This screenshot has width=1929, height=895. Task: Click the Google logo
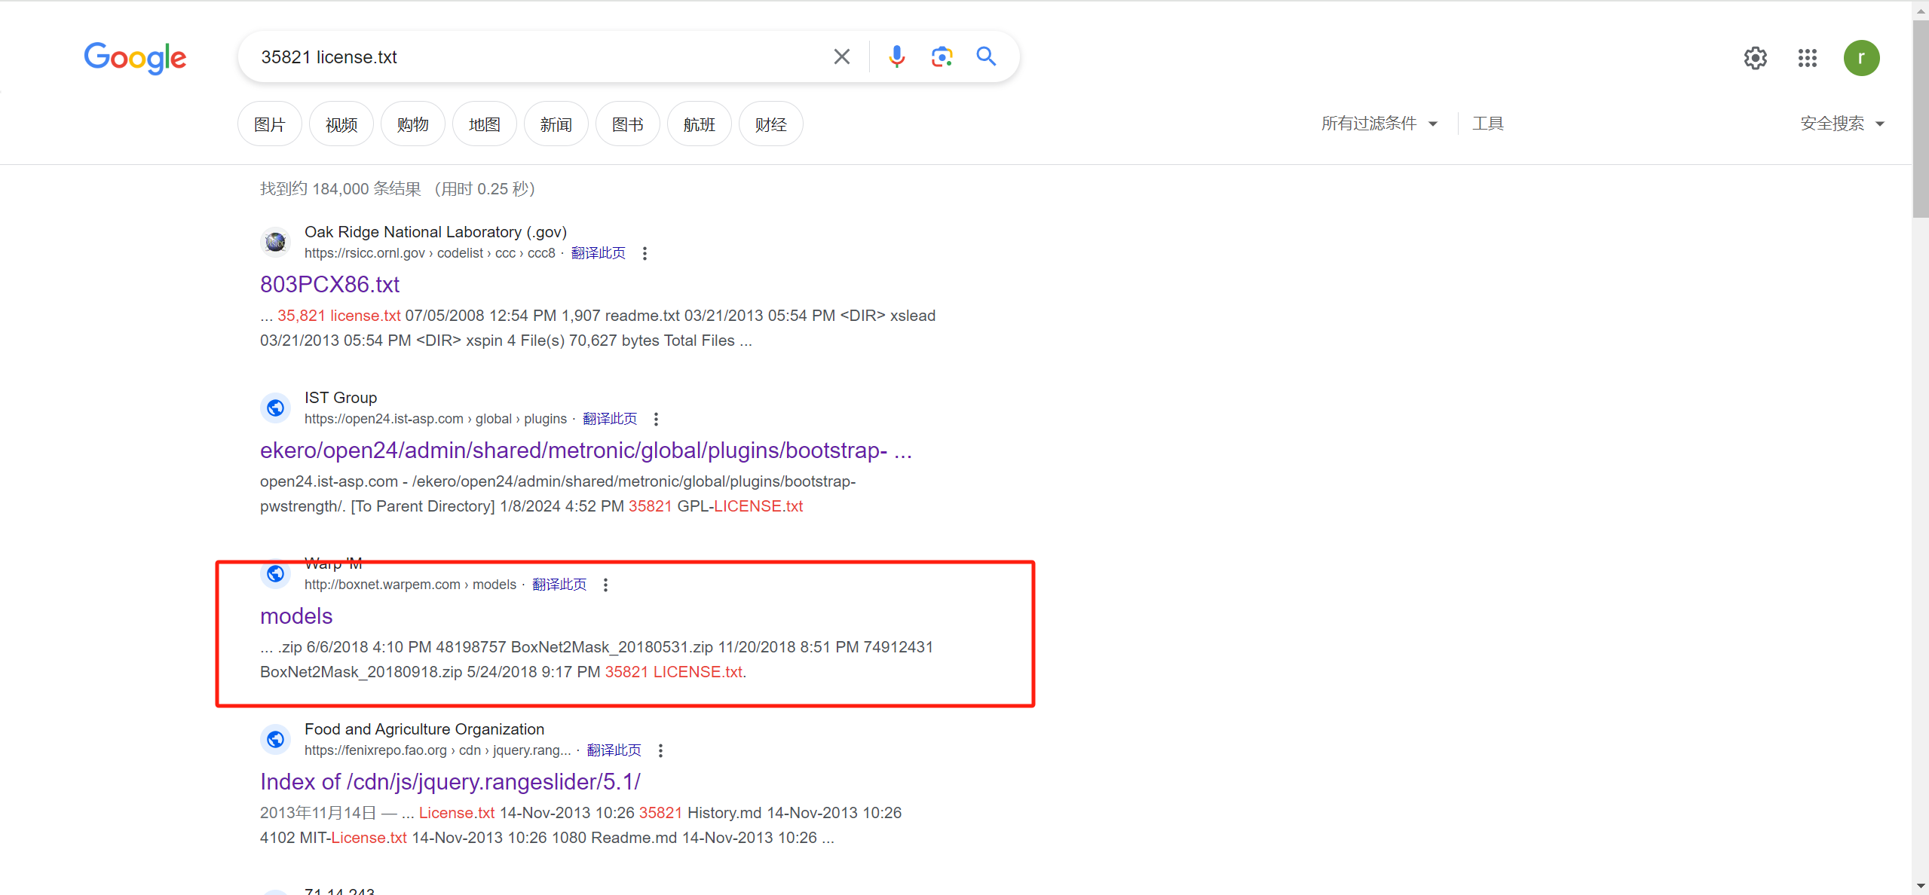coord(135,58)
